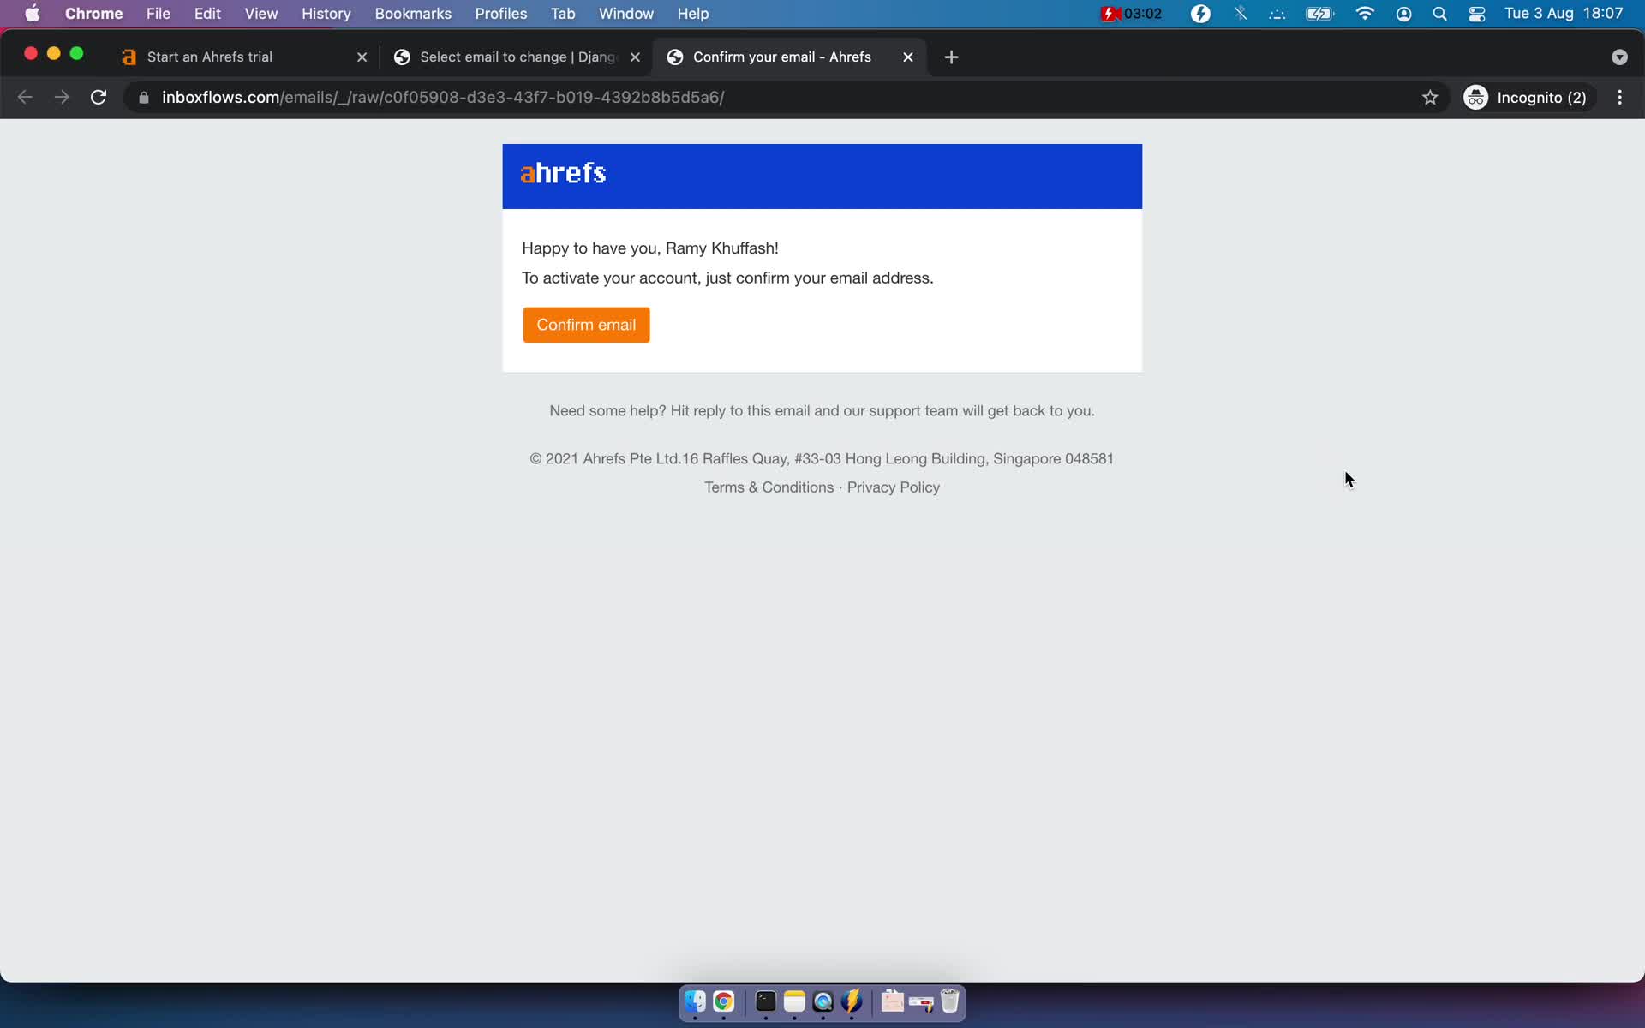Click the 'Start an Ahrefs trial' tab
1645x1028 pixels.
(x=211, y=57)
